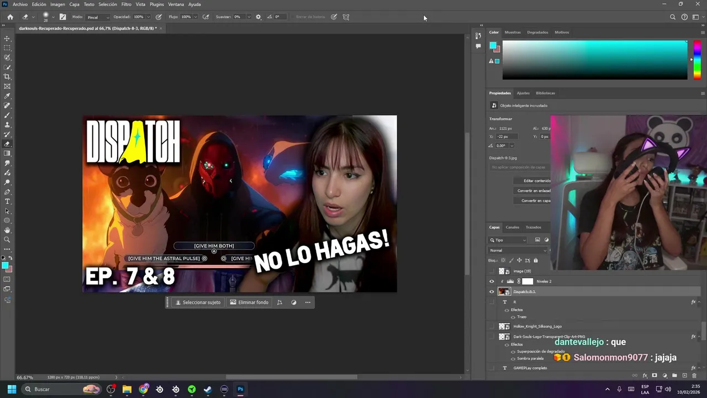Add layer style fx icon at panel bottom
The image size is (707, 398).
click(645, 376)
